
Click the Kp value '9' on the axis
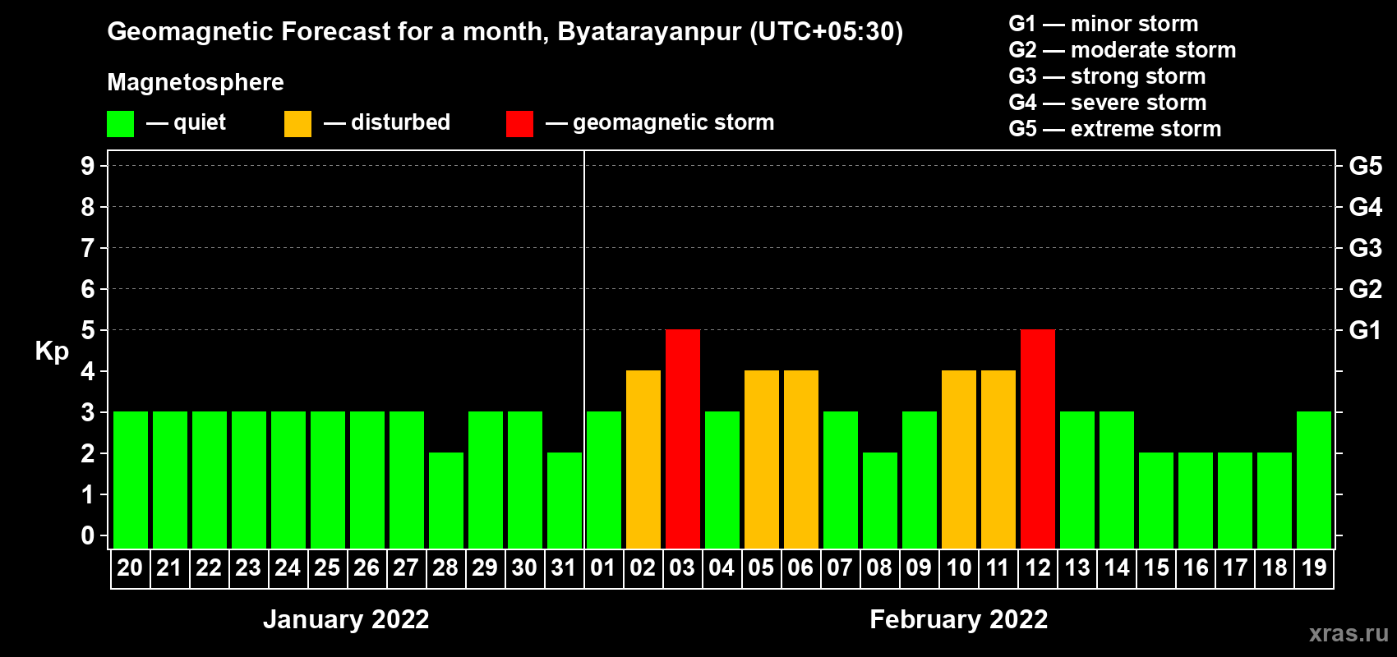pyautogui.click(x=88, y=166)
